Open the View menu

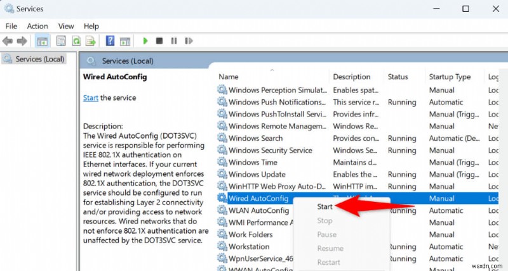point(66,26)
